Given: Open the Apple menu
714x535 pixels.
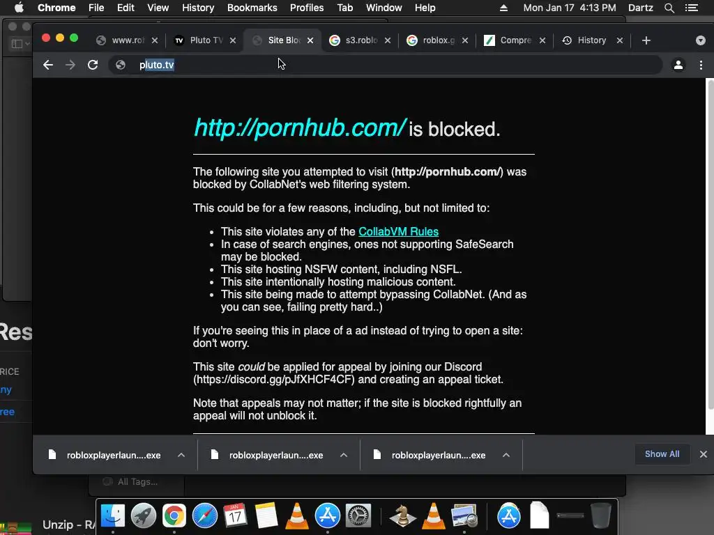Looking at the screenshot, I should (x=19, y=8).
